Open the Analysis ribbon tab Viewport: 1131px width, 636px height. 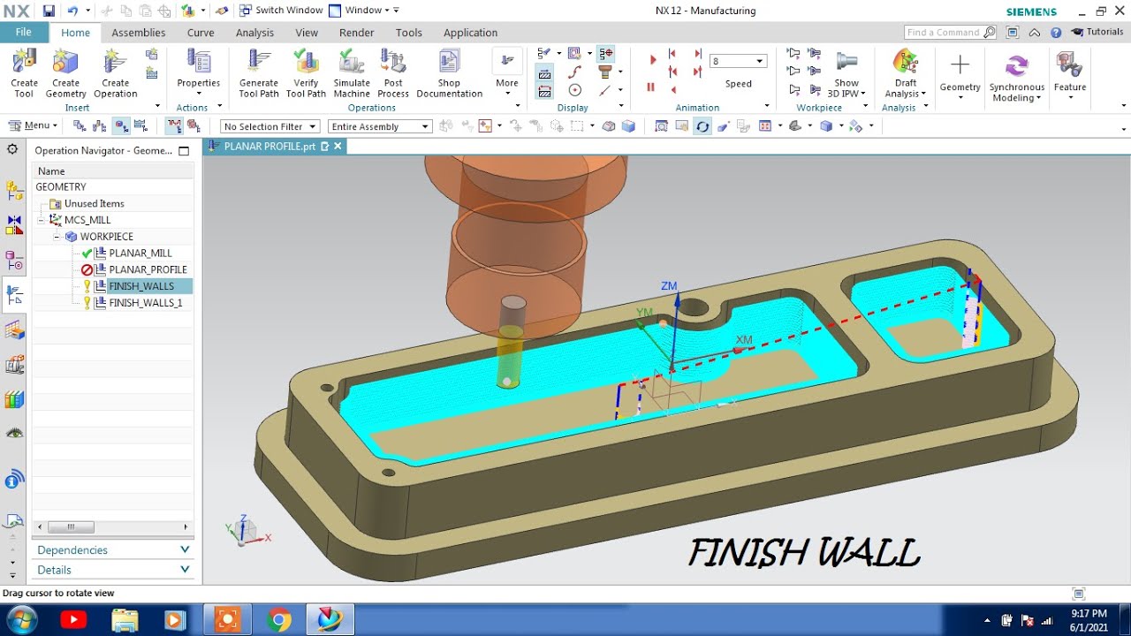[x=254, y=33]
